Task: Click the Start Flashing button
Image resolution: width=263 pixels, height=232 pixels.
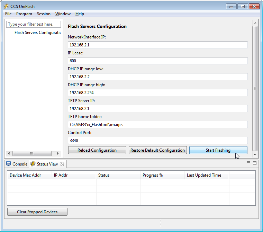Action: click(218, 150)
